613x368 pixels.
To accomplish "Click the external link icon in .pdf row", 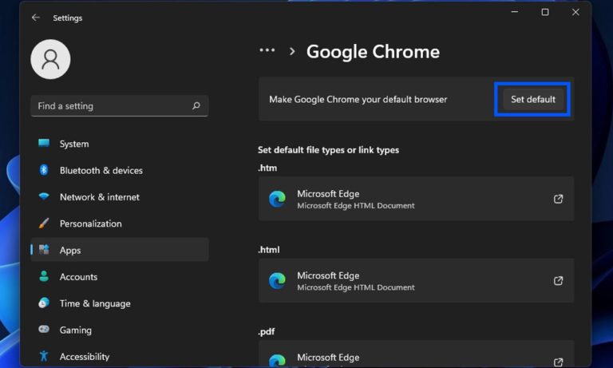I will click(x=558, y=362).
